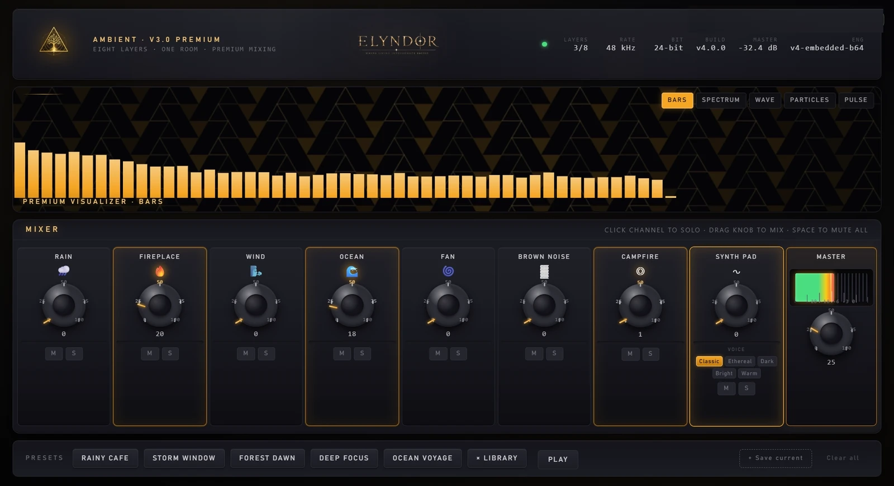The width and height of the screenshot is (894, 486).
Task: Click the Fireplace flame icon
Action: pyautogui.click(x=160, y=271)
